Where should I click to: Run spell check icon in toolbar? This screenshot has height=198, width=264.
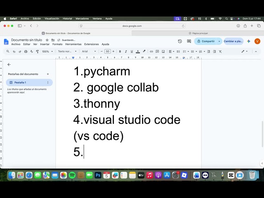pos(31,52)
